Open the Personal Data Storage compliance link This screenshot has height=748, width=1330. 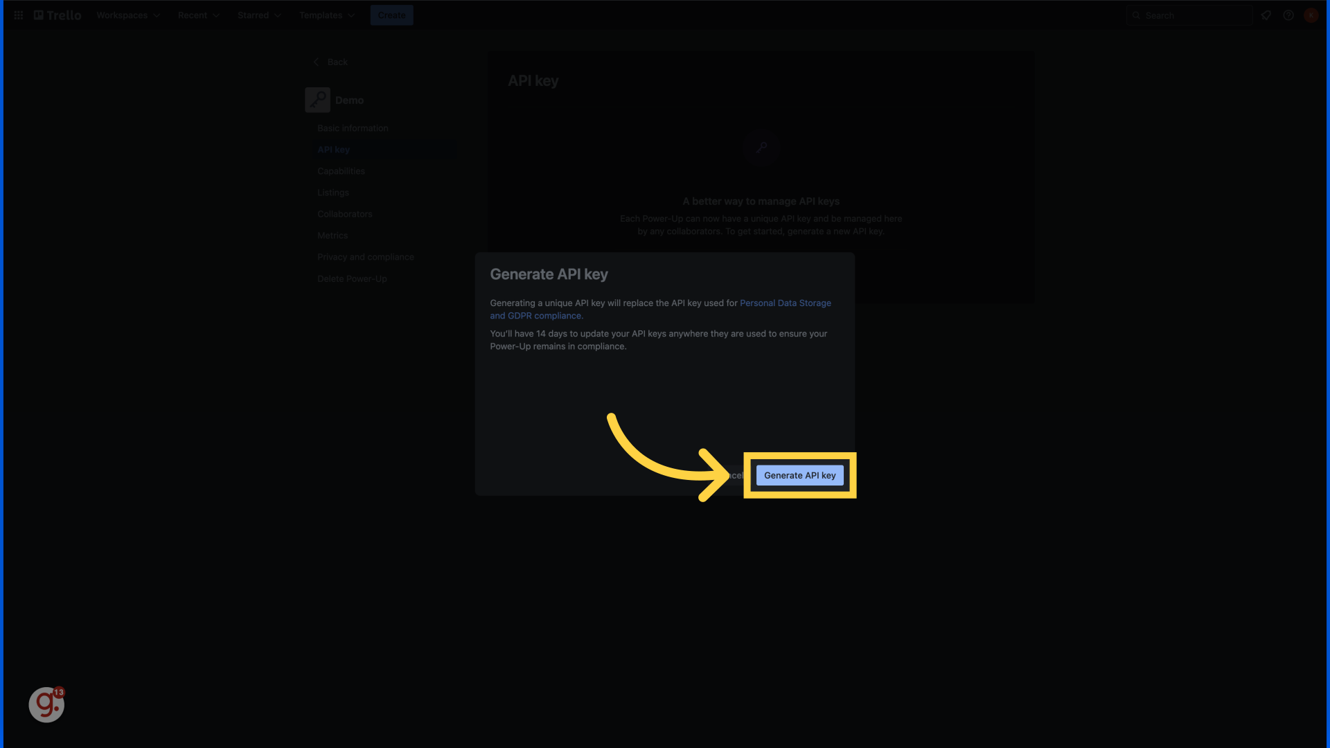coord(786,303)
